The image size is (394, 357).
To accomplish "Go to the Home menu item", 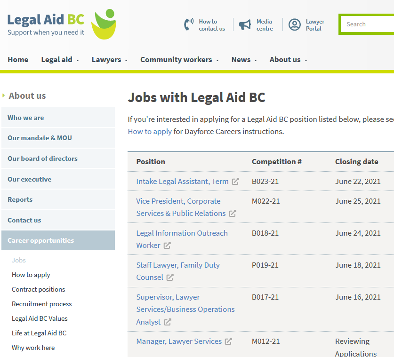I will [x=18, y=60].
